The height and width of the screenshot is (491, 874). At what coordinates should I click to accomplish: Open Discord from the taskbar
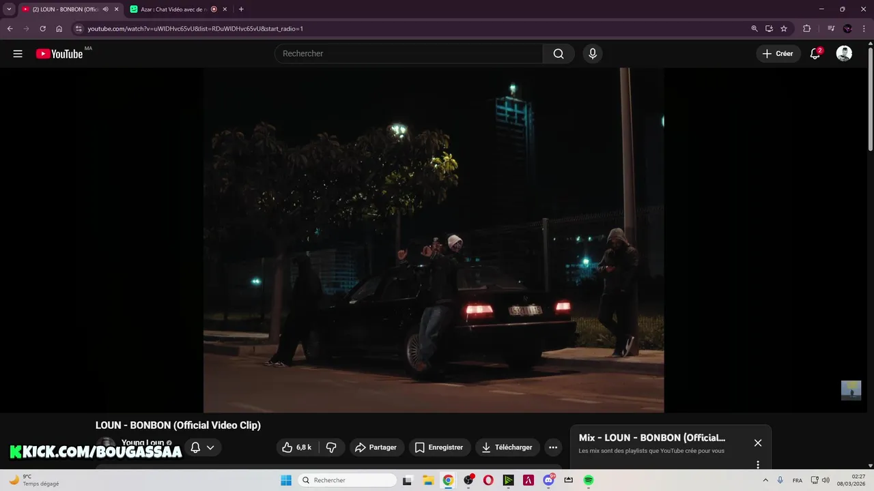(548, 480)
